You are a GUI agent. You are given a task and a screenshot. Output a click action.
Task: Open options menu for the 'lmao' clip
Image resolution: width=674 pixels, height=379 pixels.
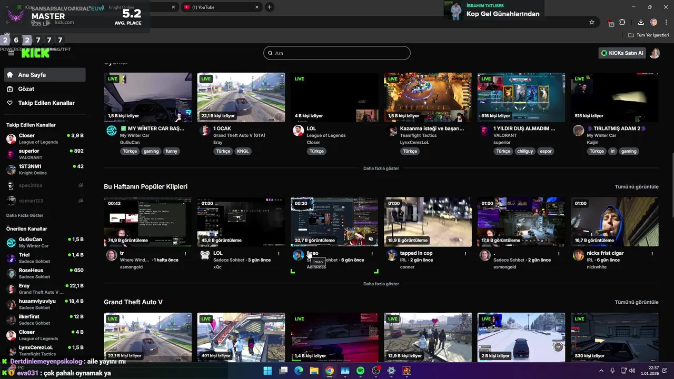coord(372,254)
